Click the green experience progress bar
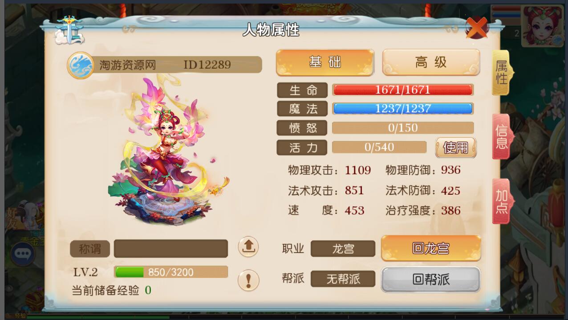The image size is (568, 320). (171, 272)
